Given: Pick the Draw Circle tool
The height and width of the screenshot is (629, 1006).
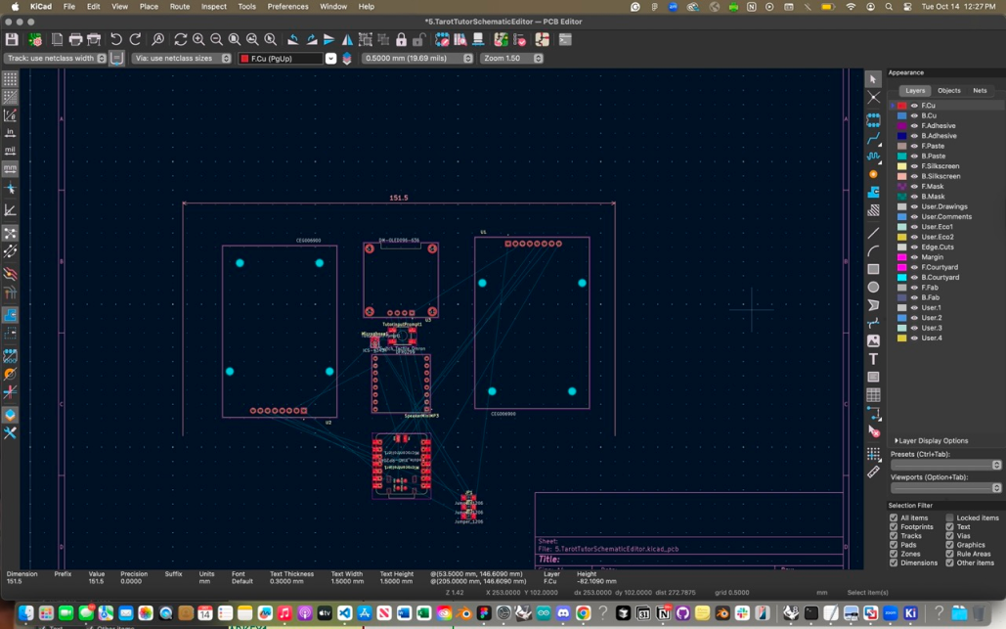Looking at the screenshot, I should pyautogui.click(x=873, y=288).
